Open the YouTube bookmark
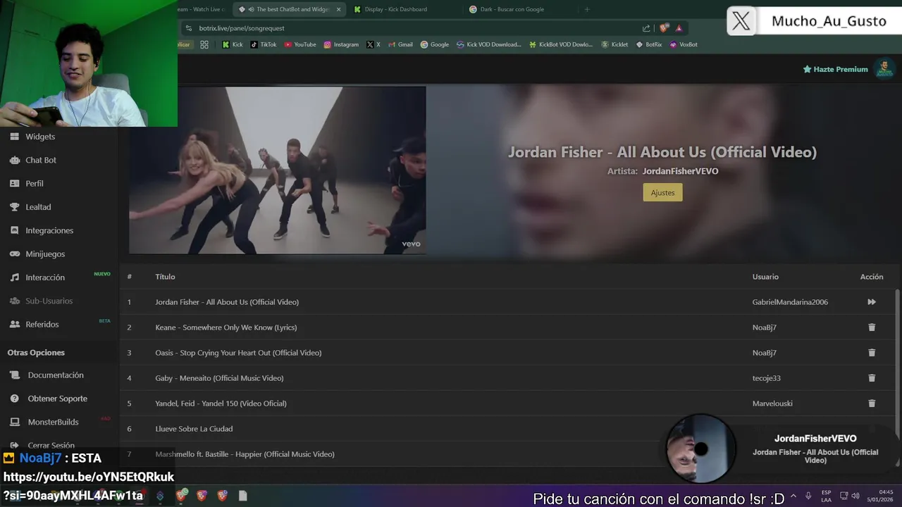This screenshot has height=507, width=902. (x=300, y=44)
